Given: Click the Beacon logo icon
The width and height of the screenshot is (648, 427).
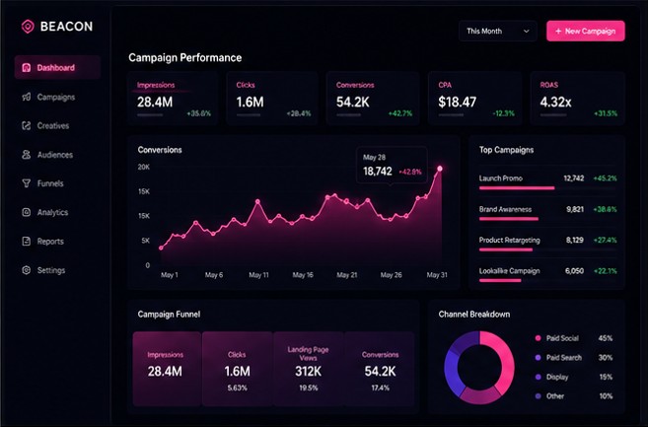Looking at the screenshot, I should pos(28,27).
